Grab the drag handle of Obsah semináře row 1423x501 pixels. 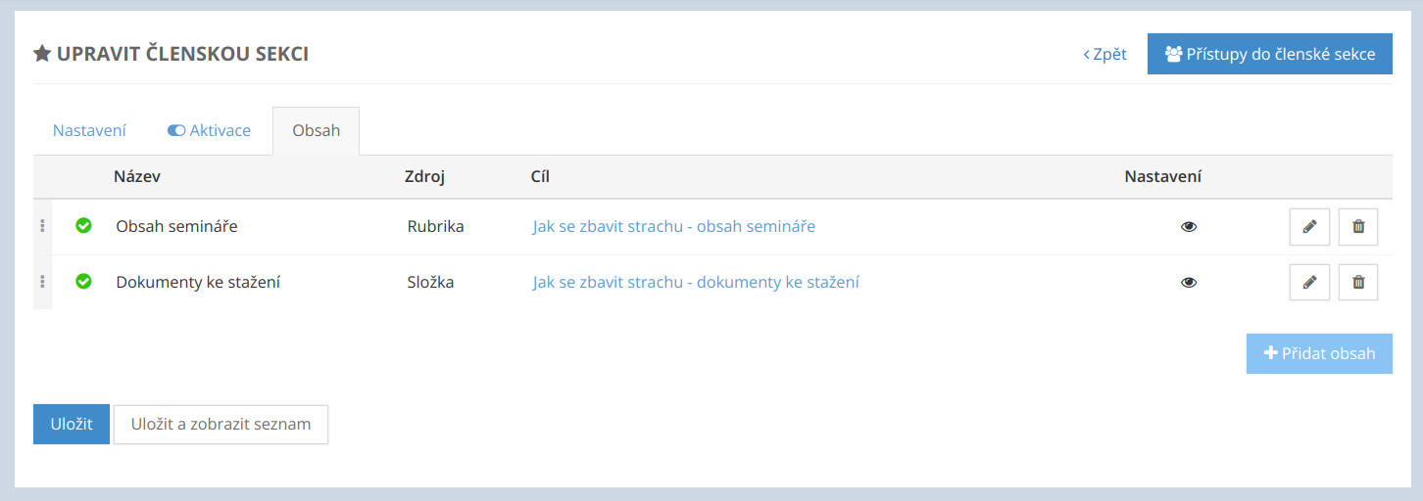pos(42,226)
